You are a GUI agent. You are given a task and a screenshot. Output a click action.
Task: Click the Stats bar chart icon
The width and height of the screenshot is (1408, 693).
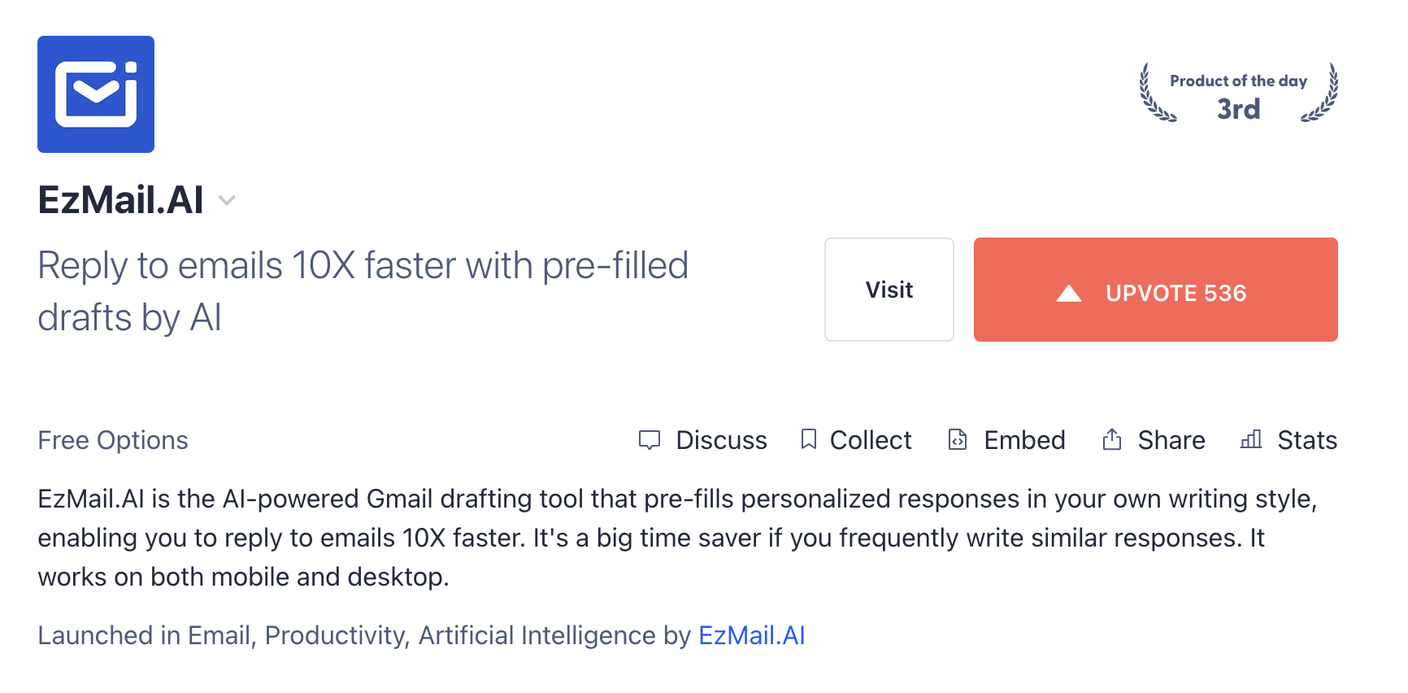(1251, 440)
